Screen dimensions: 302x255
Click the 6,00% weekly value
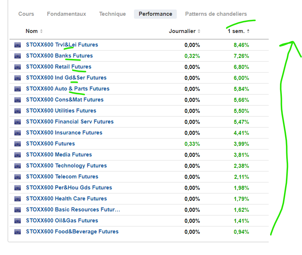click(x=241, y=78)
